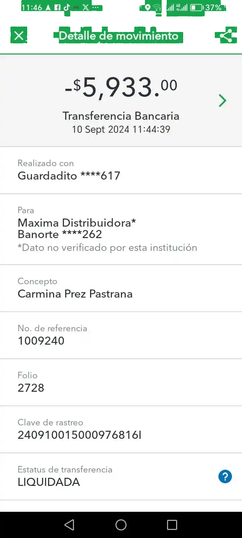
Task: Tap the share icon
Action: pyautogui.click(x=226, y=36)
